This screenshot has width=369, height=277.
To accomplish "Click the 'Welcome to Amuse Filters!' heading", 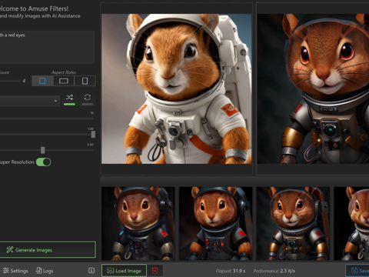I will click(34, 8).
